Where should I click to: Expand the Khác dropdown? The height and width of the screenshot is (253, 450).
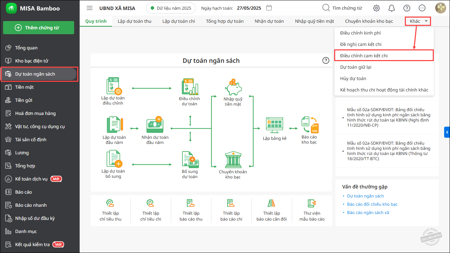[418, 21]
